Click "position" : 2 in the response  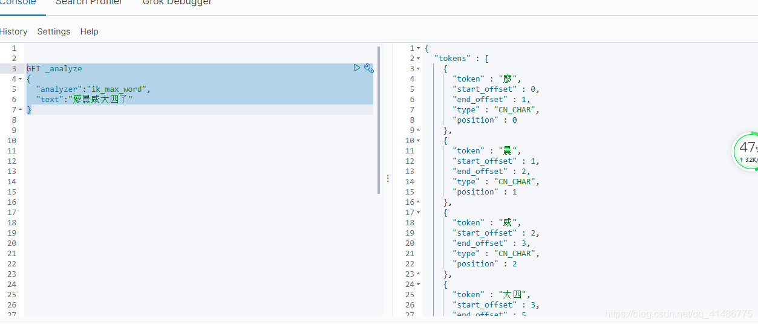point(485,264)
